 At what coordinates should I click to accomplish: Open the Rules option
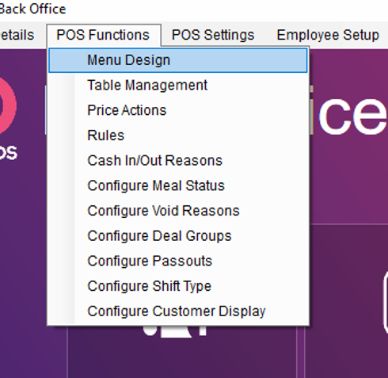coord(178,136)
